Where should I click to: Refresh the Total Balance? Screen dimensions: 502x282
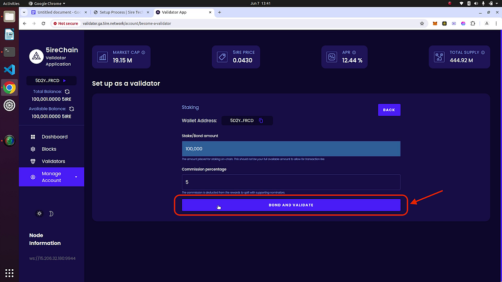[x=67, y=92]
